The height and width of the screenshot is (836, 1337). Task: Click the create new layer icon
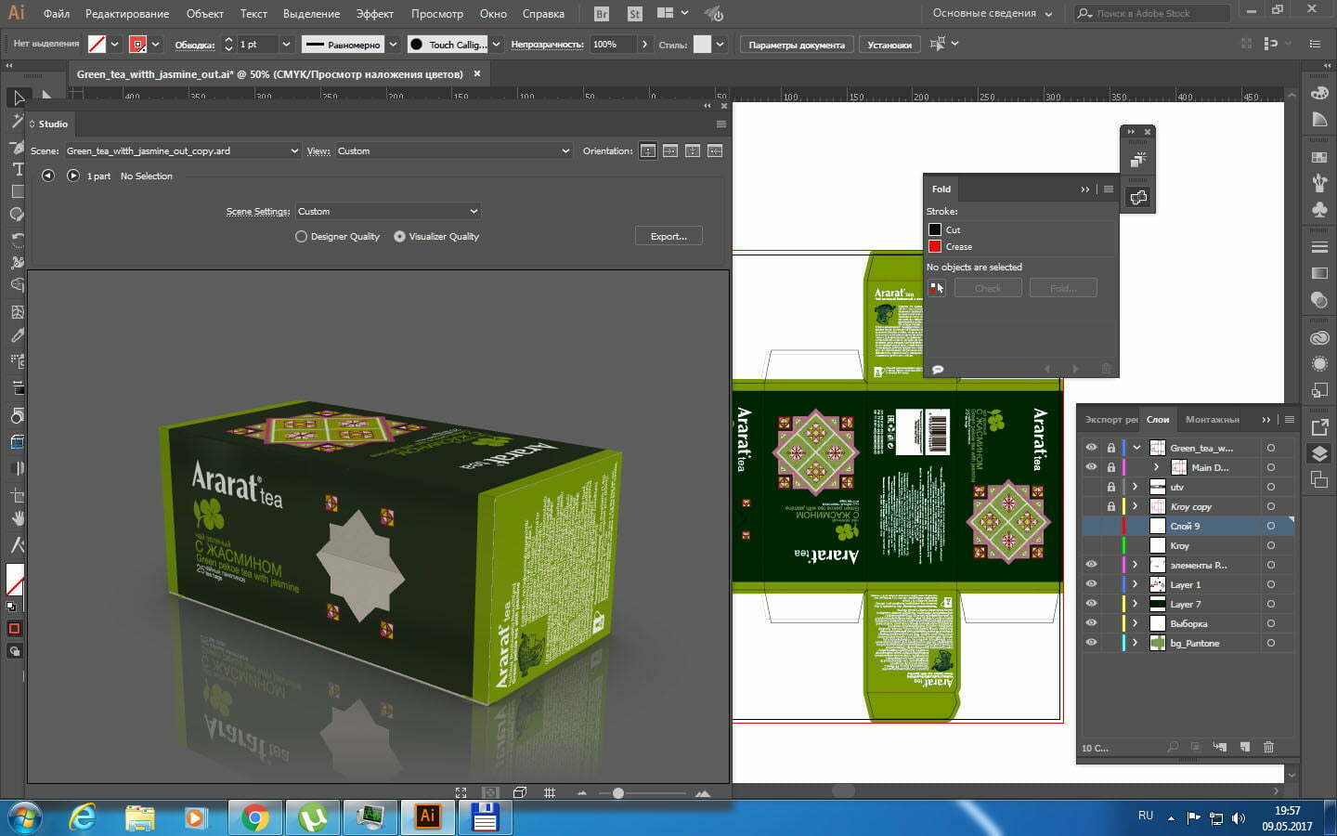click(x=1244, y=747)
